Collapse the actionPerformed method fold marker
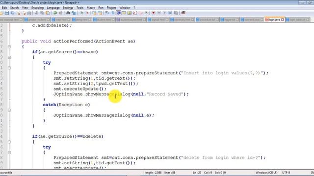The height and width of the screenshot is (176, 314). (x=9, y=47)
